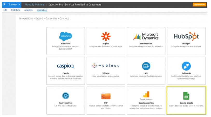Click the Google Sheets card title

pyautogui.click(x=186, y=103)
